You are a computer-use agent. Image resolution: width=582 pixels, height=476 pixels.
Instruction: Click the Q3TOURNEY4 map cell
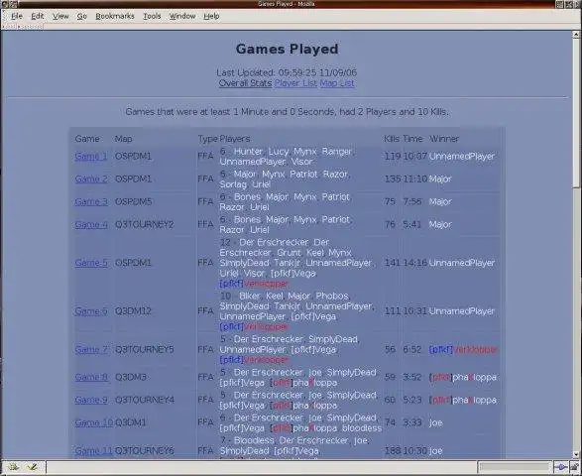click(145, 400)
